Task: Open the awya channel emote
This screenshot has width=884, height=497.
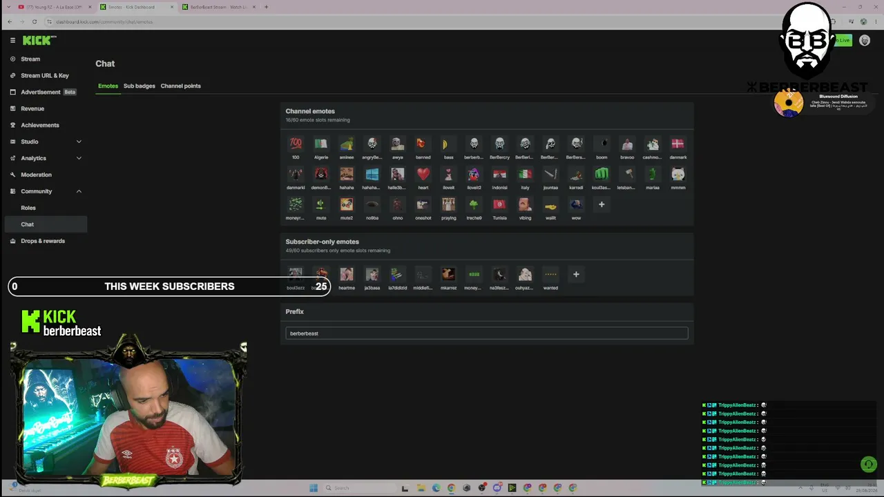Action: pos(398,144)
